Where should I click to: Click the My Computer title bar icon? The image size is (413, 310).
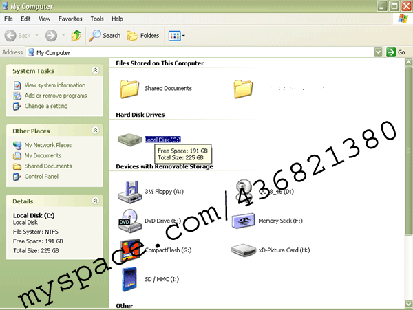(x=5, y=5)
